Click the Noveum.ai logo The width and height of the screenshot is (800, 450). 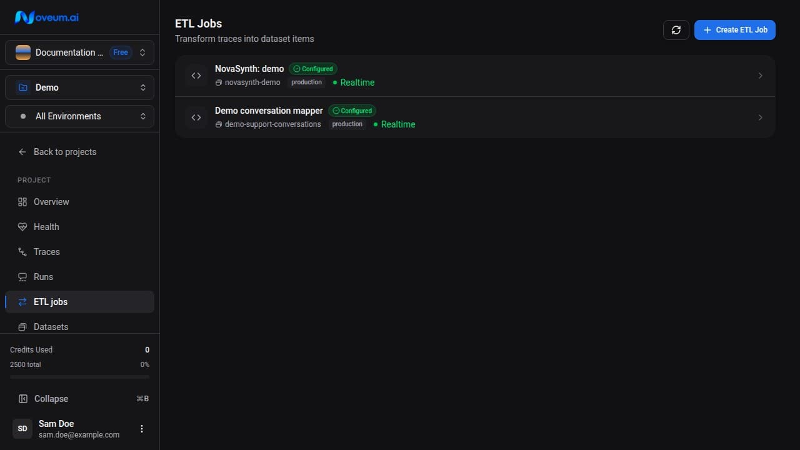click(x=47, y=17)
